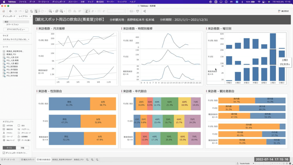The height and width of the screenshot is (165, 293).
Task: Open the レイアウト tab in side pane
Action: 23,16
